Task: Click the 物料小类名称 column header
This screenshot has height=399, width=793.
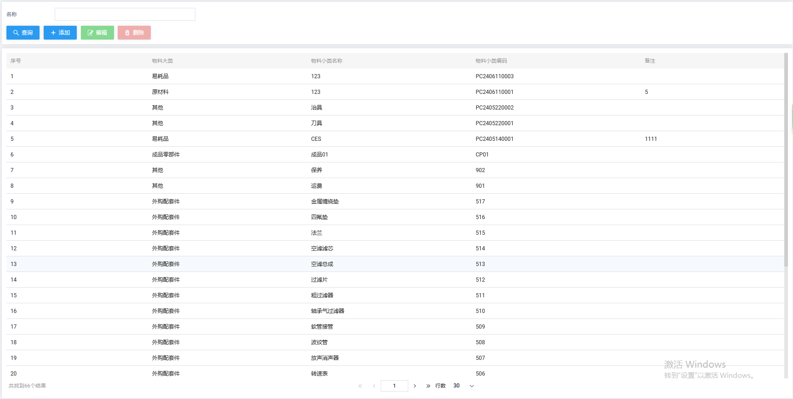Action: [326, 61]
